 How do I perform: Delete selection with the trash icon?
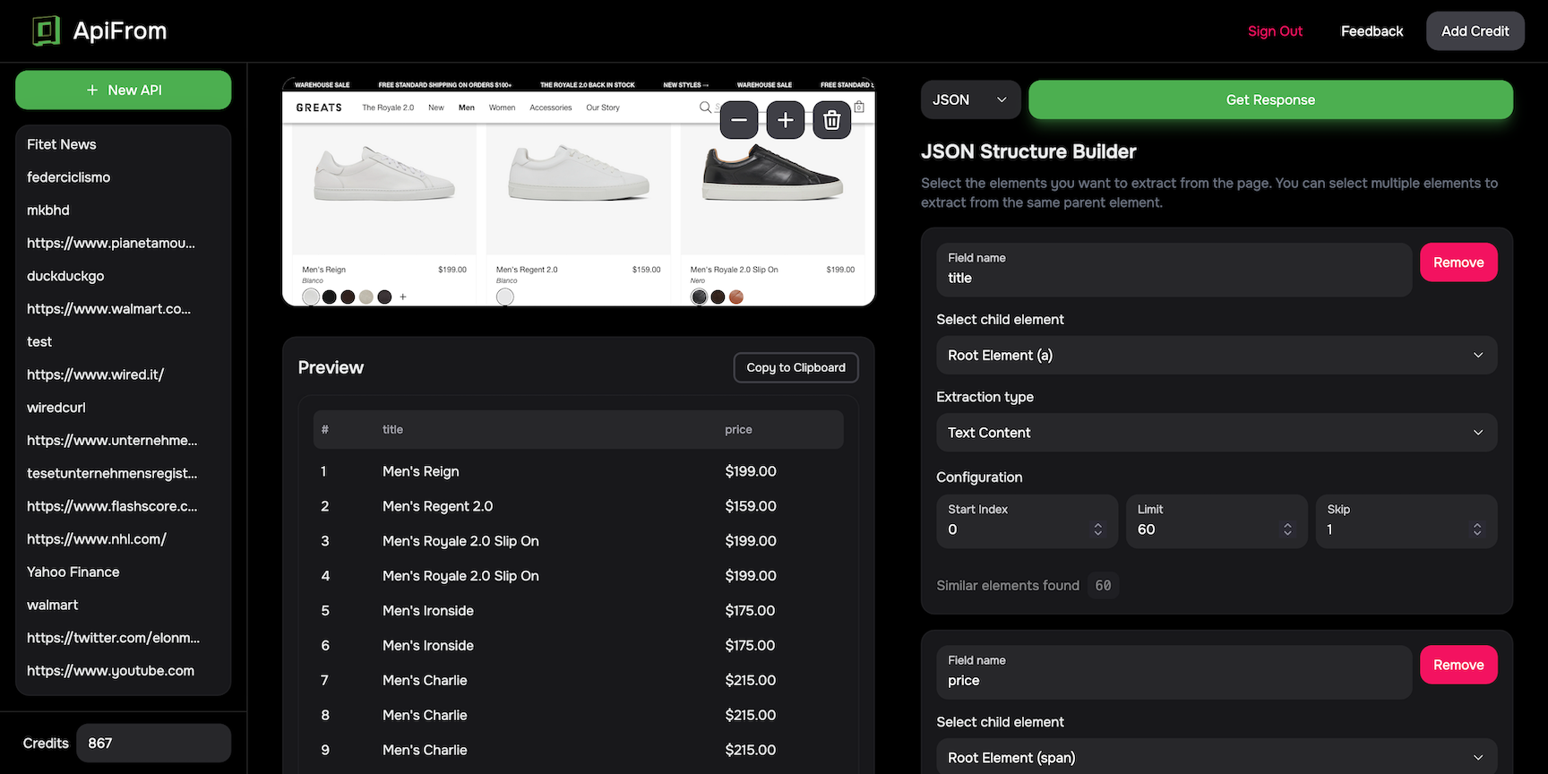pyautogui.click(x=832, y=120)
